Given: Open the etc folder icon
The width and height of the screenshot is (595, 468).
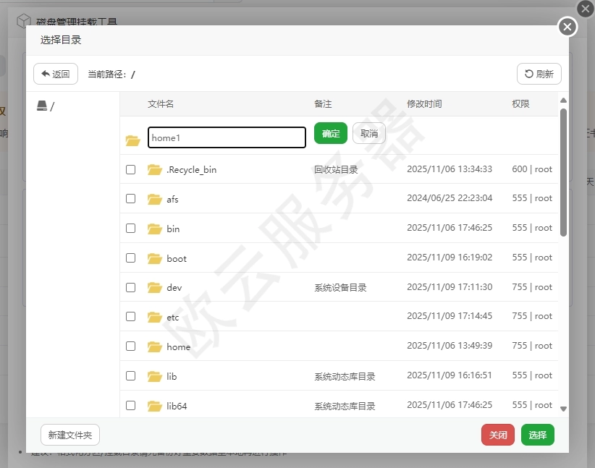Looking at the screenshot, I should (154, 316).
